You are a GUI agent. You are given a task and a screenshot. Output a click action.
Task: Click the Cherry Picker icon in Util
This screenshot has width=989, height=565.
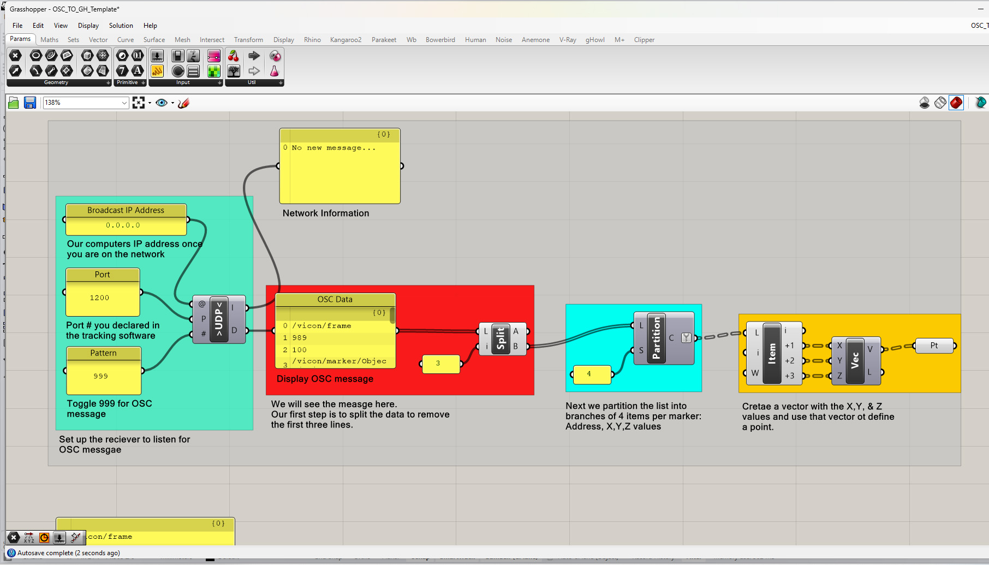234,56
